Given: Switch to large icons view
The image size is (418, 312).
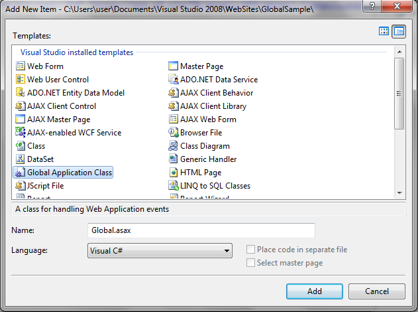Looking at the screenshot, I should click(x=384, y=31).
